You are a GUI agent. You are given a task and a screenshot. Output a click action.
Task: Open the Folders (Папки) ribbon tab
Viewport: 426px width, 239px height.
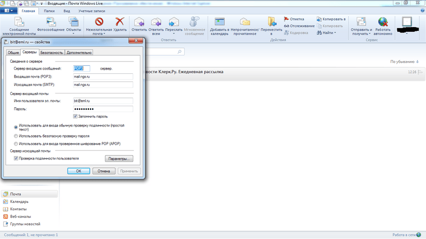[49, 11]
